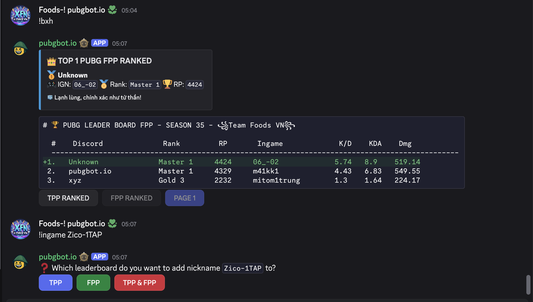Select the FPP RANKED button
533x302 pixels.
[x=131, y=198]
